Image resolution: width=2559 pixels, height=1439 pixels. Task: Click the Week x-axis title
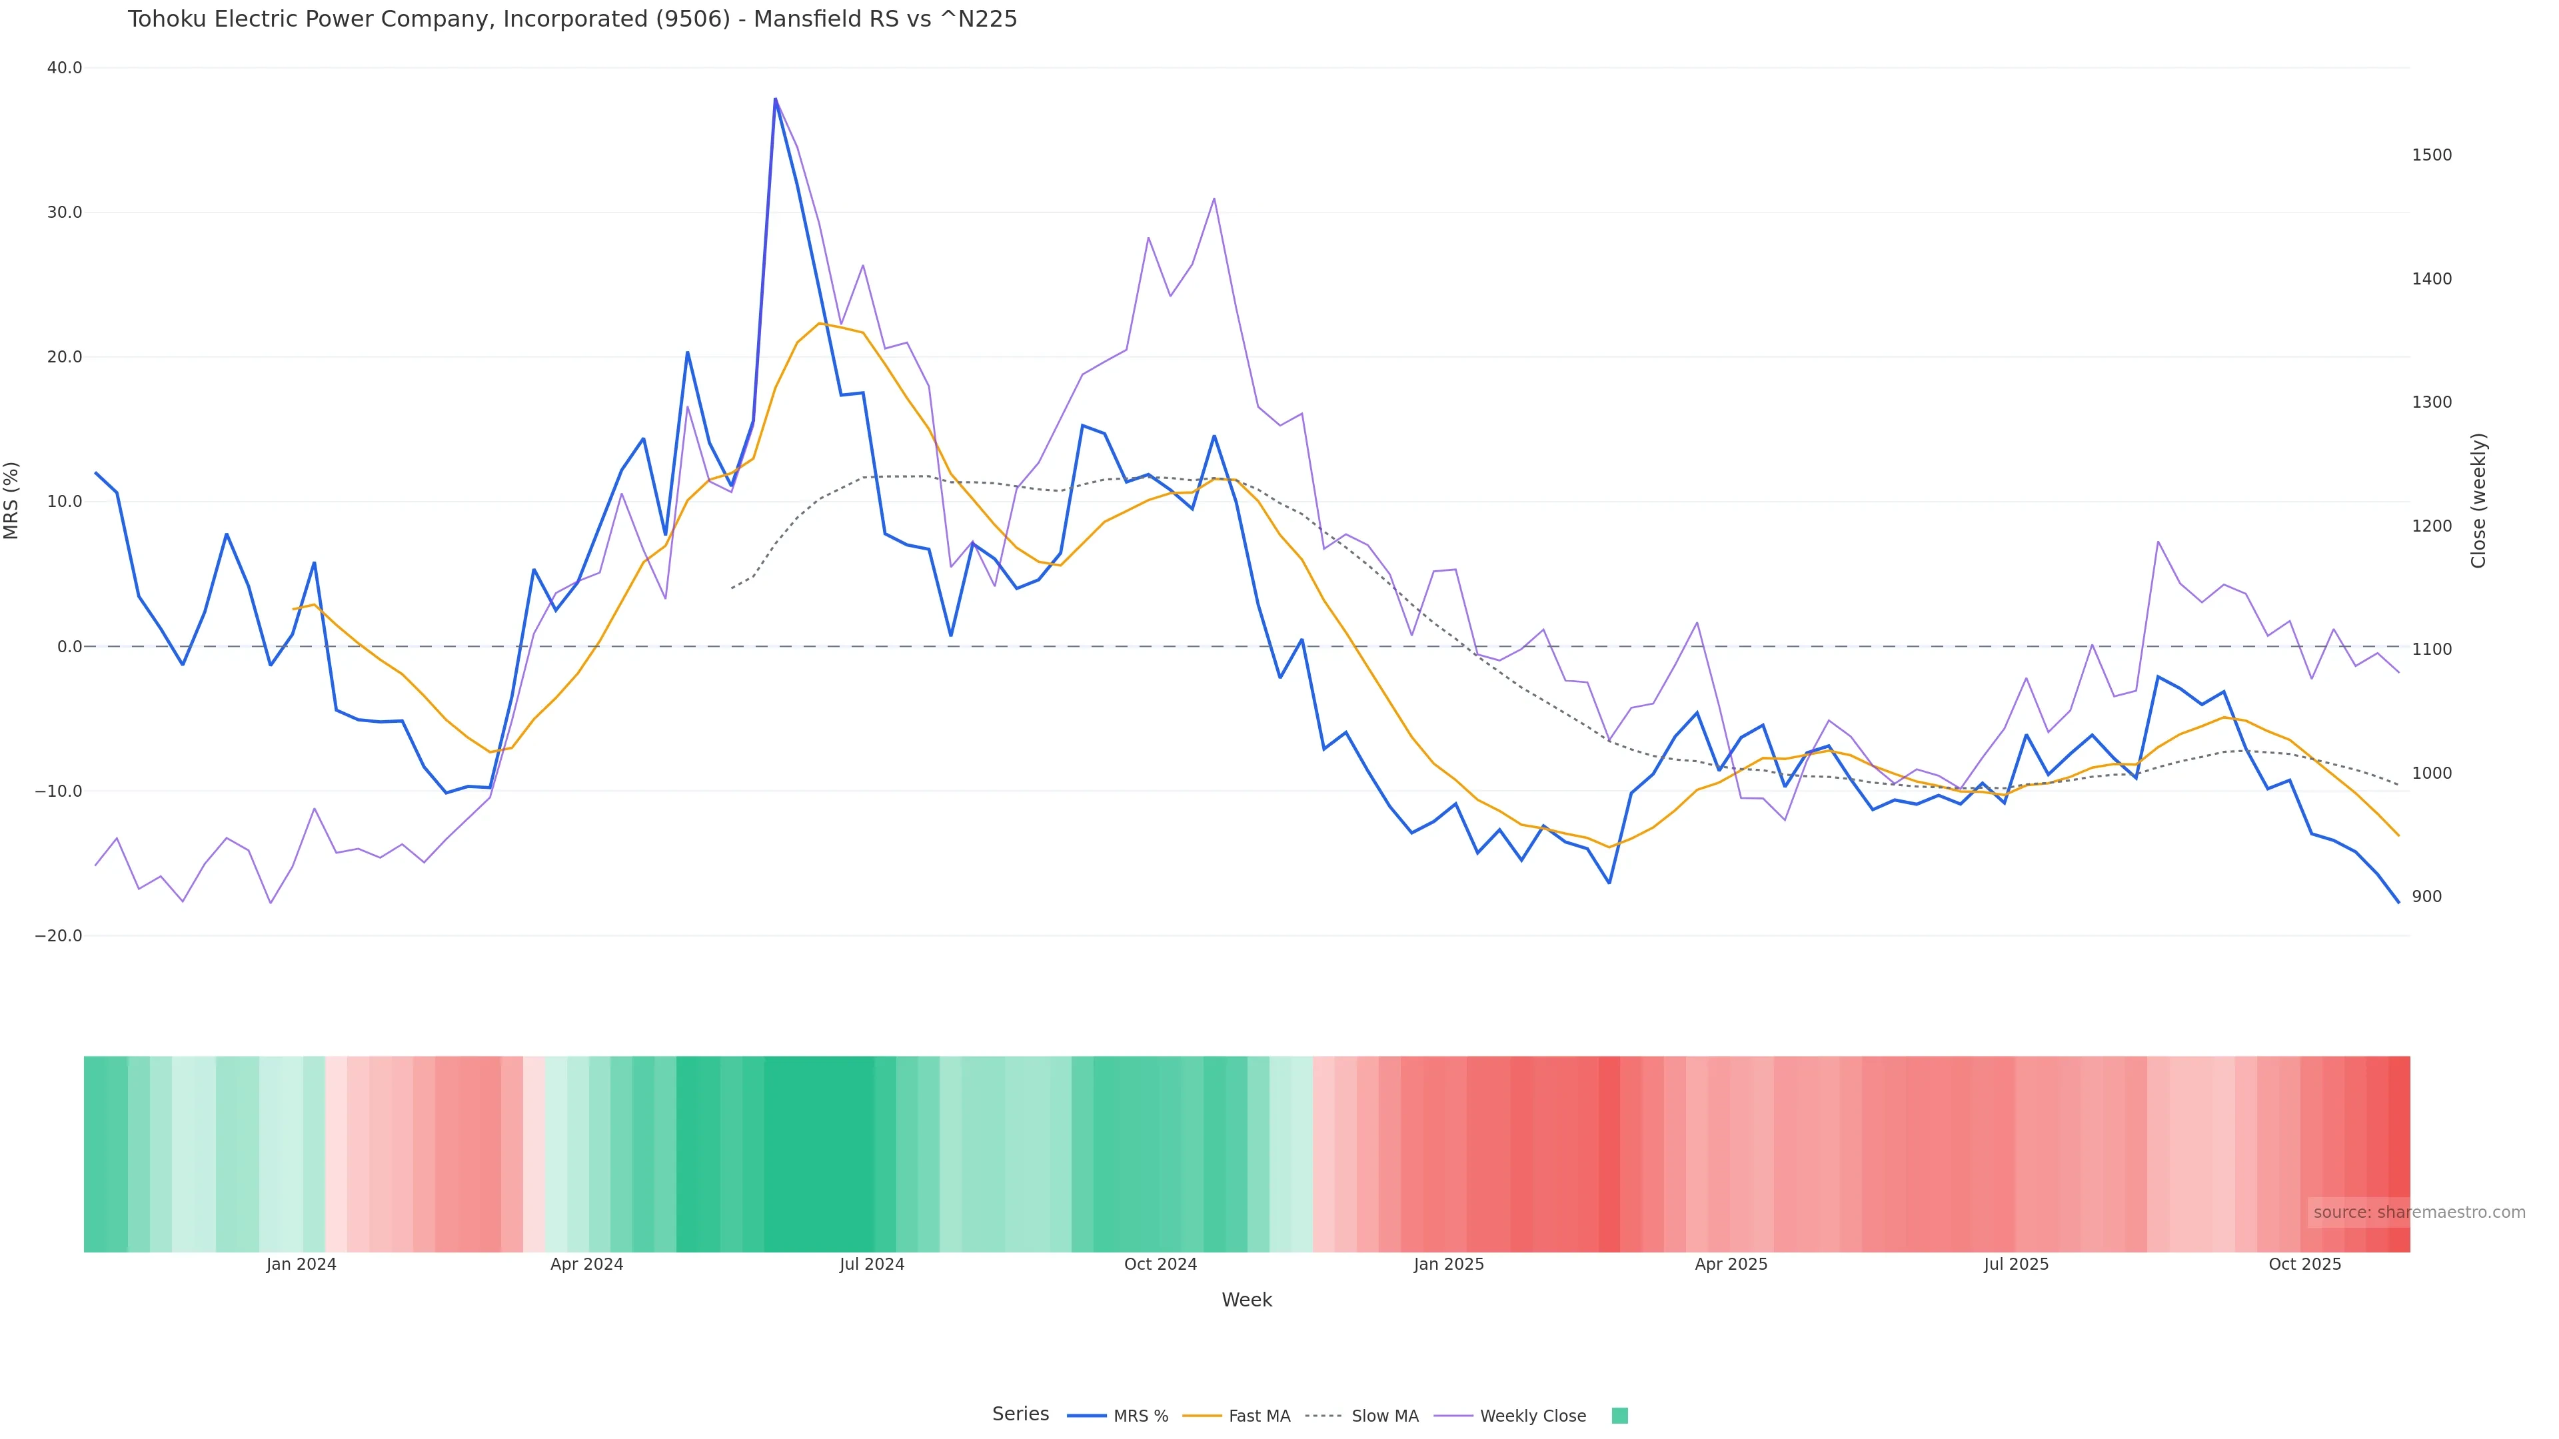1247,1300
